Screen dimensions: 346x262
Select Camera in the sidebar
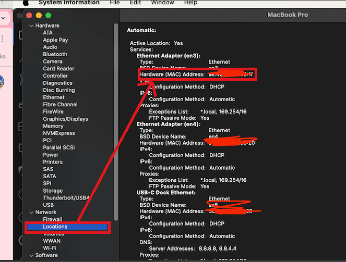53,61
